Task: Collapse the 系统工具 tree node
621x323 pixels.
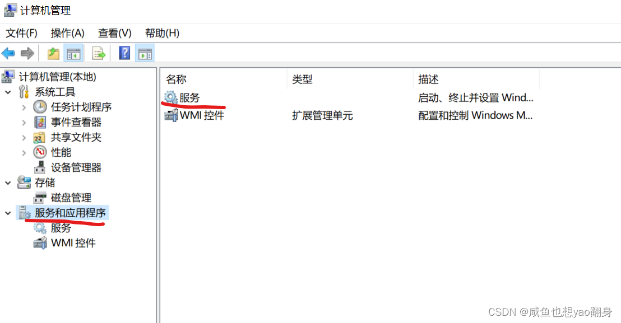Action: 8,92
